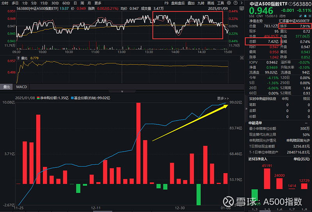312x212 pixels.
Task: Select the 30分 period
Action: [x=55, y=3]
